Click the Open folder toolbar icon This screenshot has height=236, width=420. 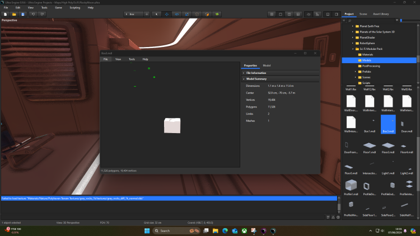coord(13,13)
